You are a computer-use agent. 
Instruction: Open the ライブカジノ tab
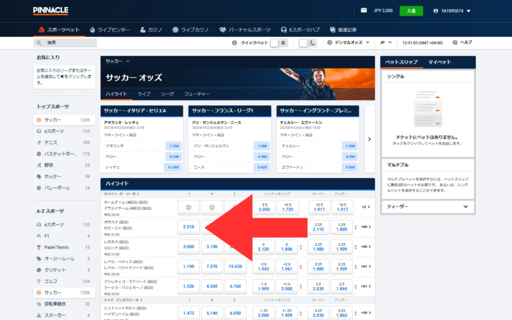[x=190, y=29]
